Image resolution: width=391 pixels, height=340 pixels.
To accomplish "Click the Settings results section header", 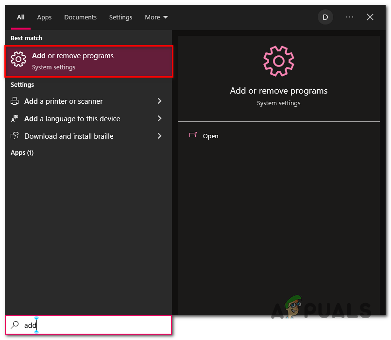I will [x=22, y=85].
